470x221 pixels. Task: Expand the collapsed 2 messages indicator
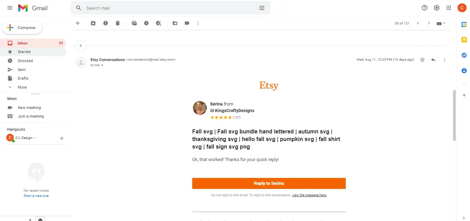click(x=80, y=46)
